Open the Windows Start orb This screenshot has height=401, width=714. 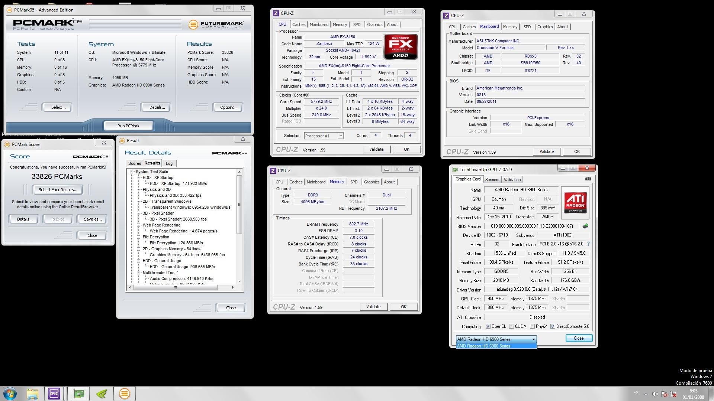pyautogui.click(x=10, y=394)
